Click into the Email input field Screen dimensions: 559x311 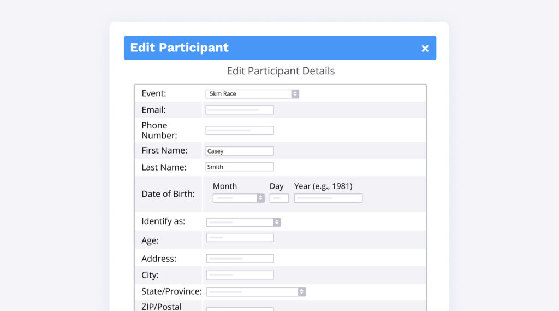coord(240,110)
